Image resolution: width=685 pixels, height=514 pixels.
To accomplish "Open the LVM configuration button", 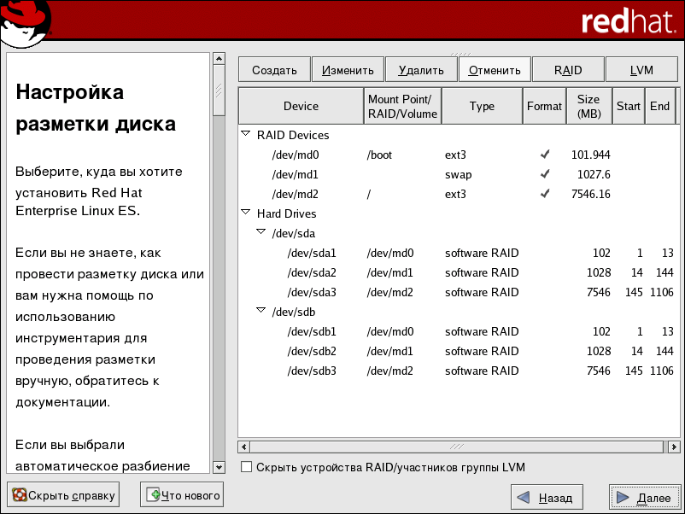I will (641, 70).
